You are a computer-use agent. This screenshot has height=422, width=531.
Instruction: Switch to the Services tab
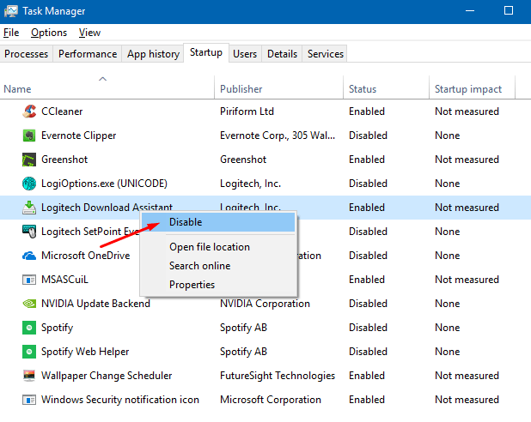326,54
